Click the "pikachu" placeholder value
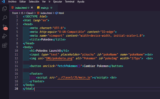This screenshot has width=160, height=99. 88,55
